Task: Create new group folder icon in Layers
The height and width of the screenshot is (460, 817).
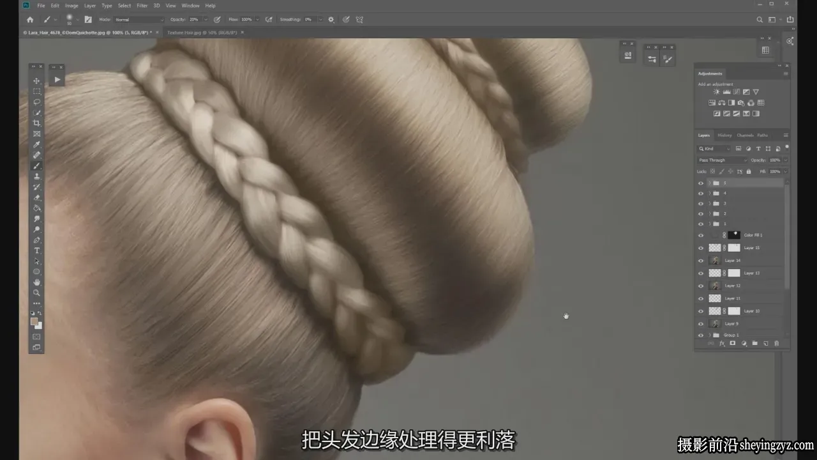Action: click(x=754, y=343)
